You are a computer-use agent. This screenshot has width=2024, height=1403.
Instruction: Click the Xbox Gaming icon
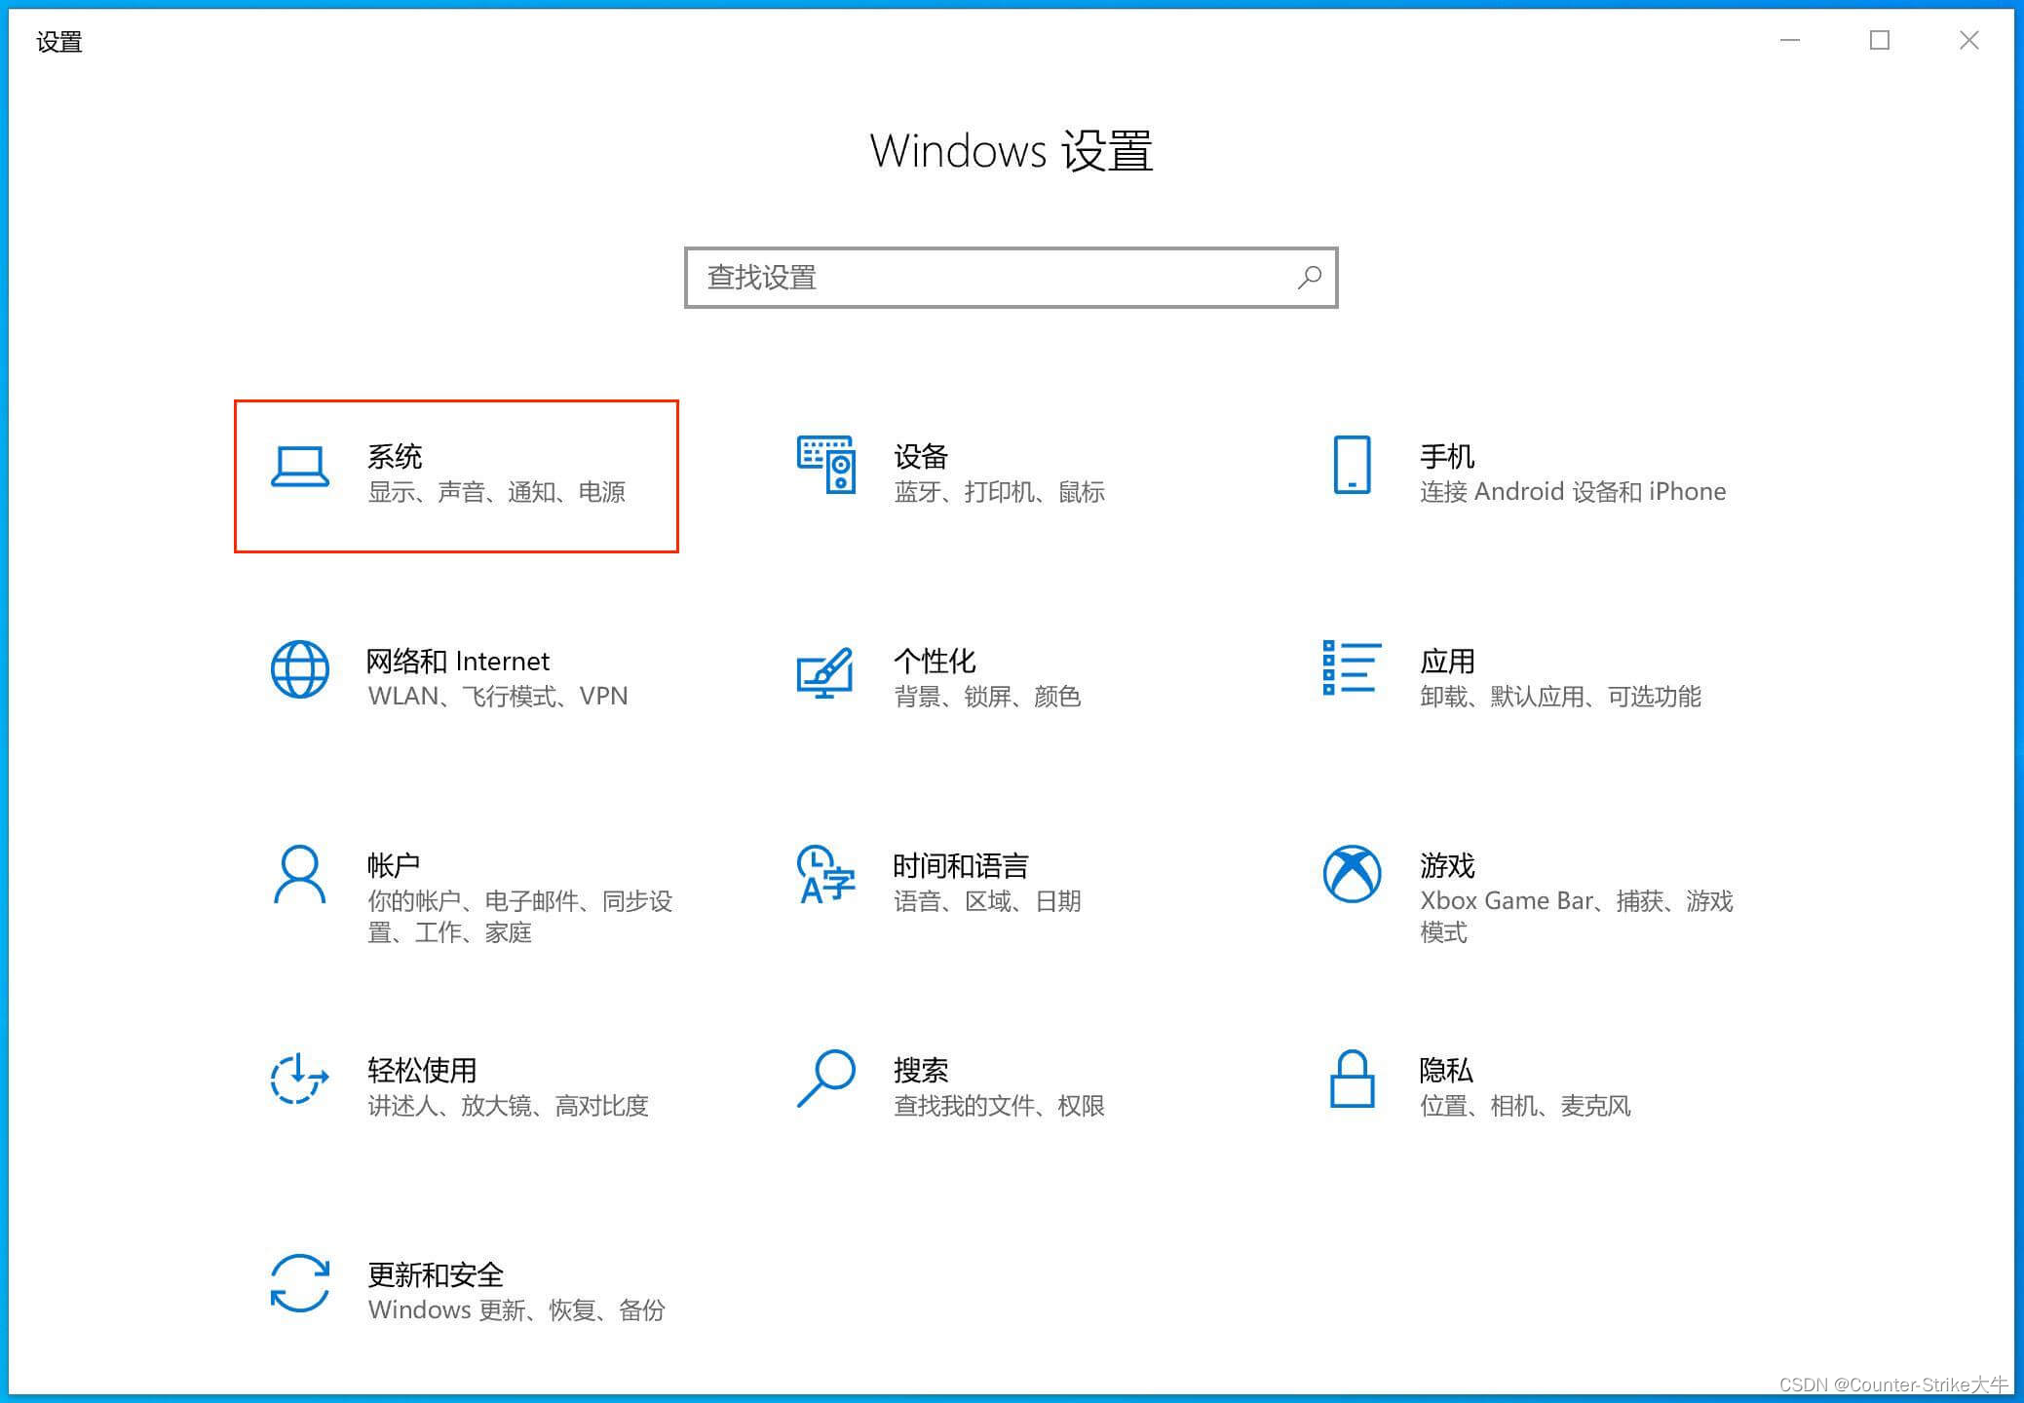point(1352,874)
